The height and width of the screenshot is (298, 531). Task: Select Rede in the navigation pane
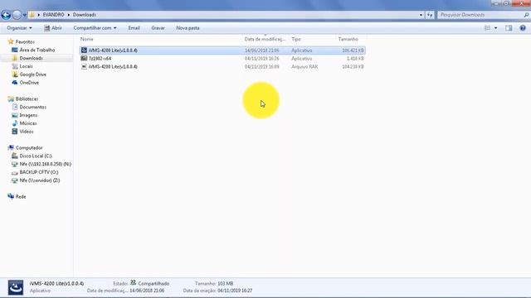[x=21, y=197]
